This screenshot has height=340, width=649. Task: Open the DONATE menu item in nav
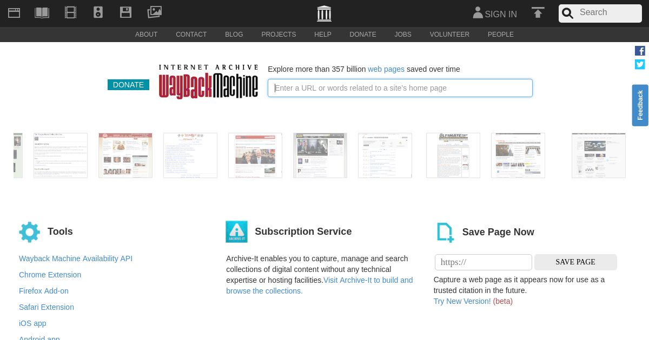point(363,35)
